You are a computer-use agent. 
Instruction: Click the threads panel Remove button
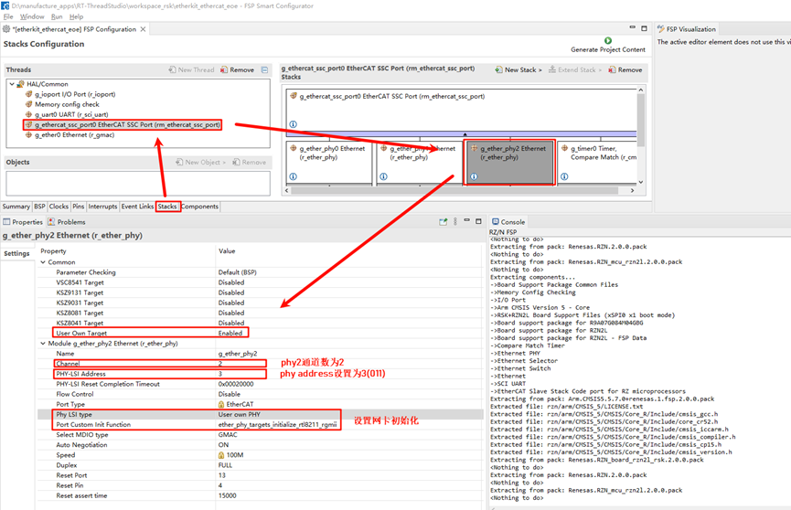[x=237, y=69]
